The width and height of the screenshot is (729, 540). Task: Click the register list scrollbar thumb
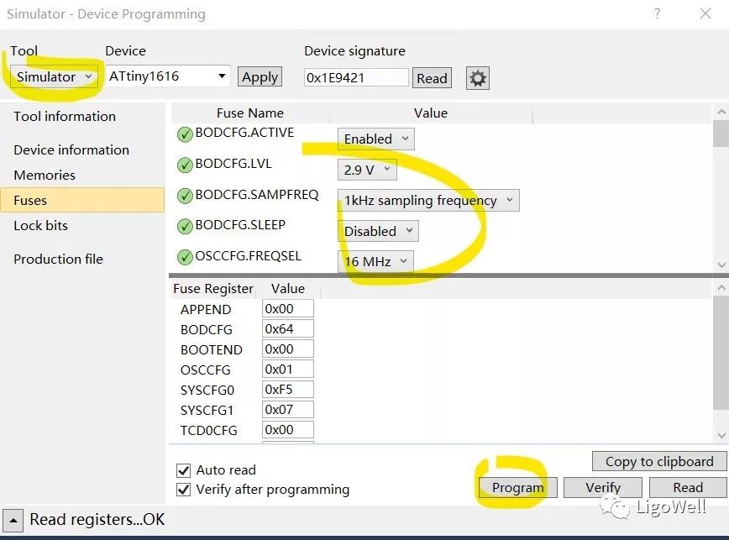pyautogui.click(x=721, y=354)
